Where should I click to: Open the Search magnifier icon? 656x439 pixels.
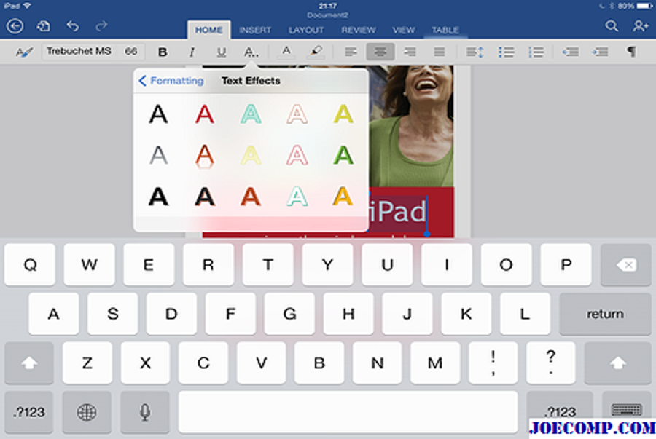tap(612, 27)
